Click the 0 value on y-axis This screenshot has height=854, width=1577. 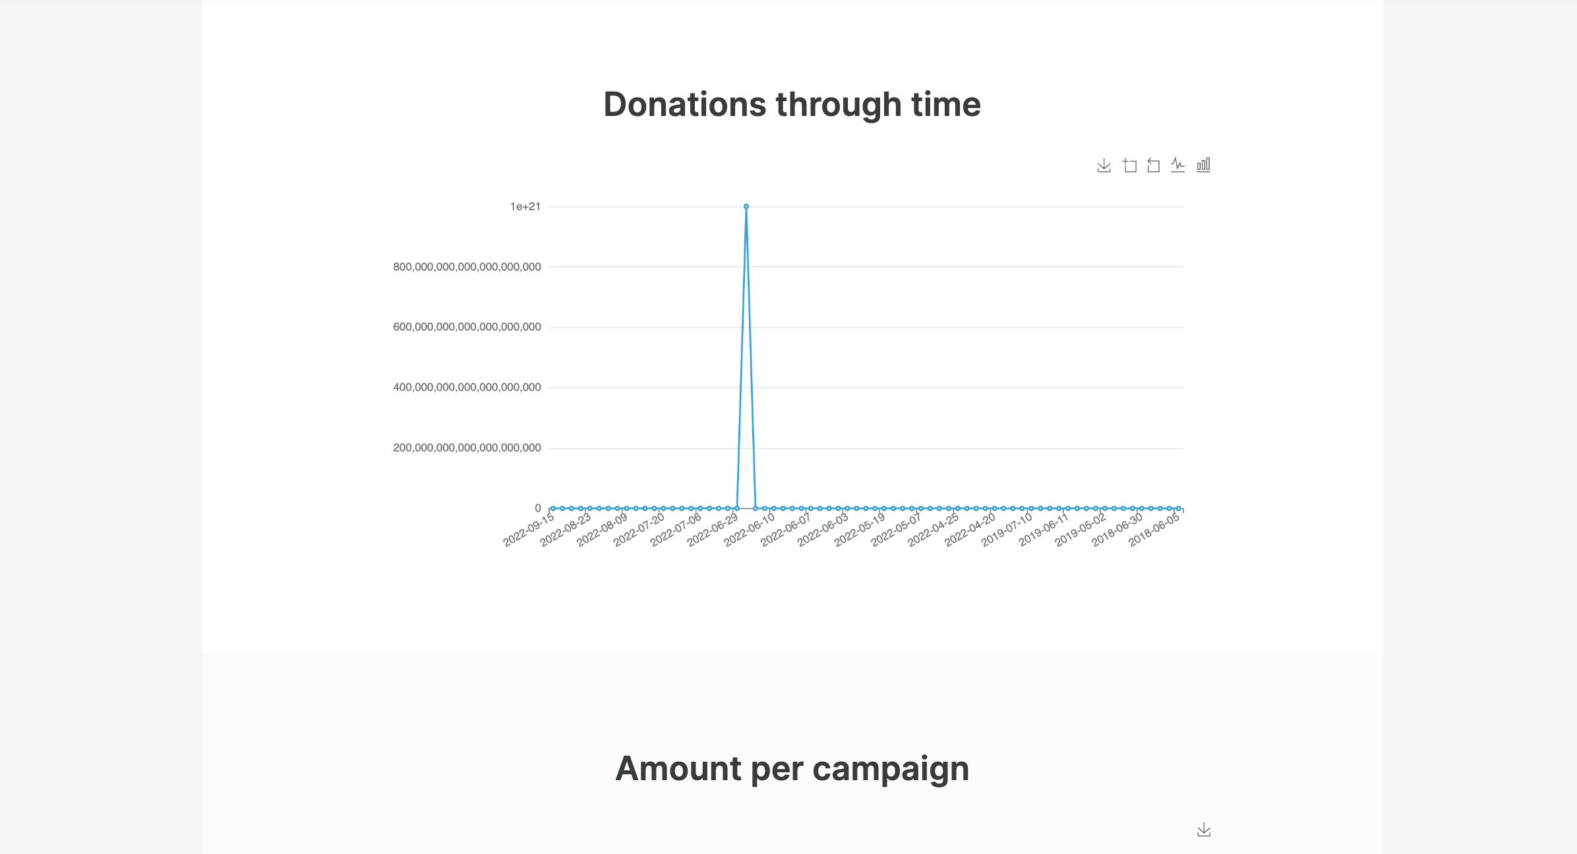click(x=538, y=508)
